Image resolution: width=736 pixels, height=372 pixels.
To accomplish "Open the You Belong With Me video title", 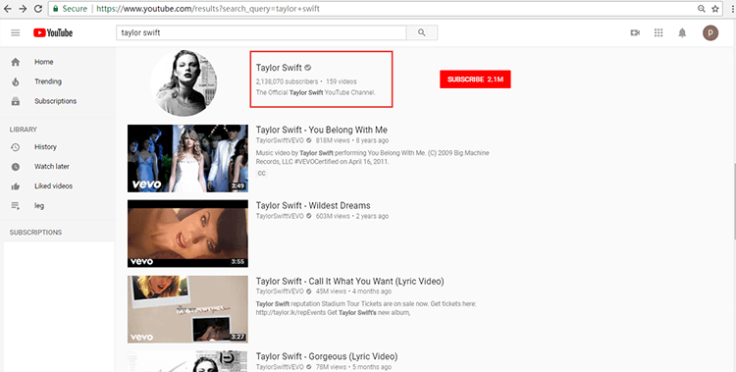I will click(x=322, y=131).
